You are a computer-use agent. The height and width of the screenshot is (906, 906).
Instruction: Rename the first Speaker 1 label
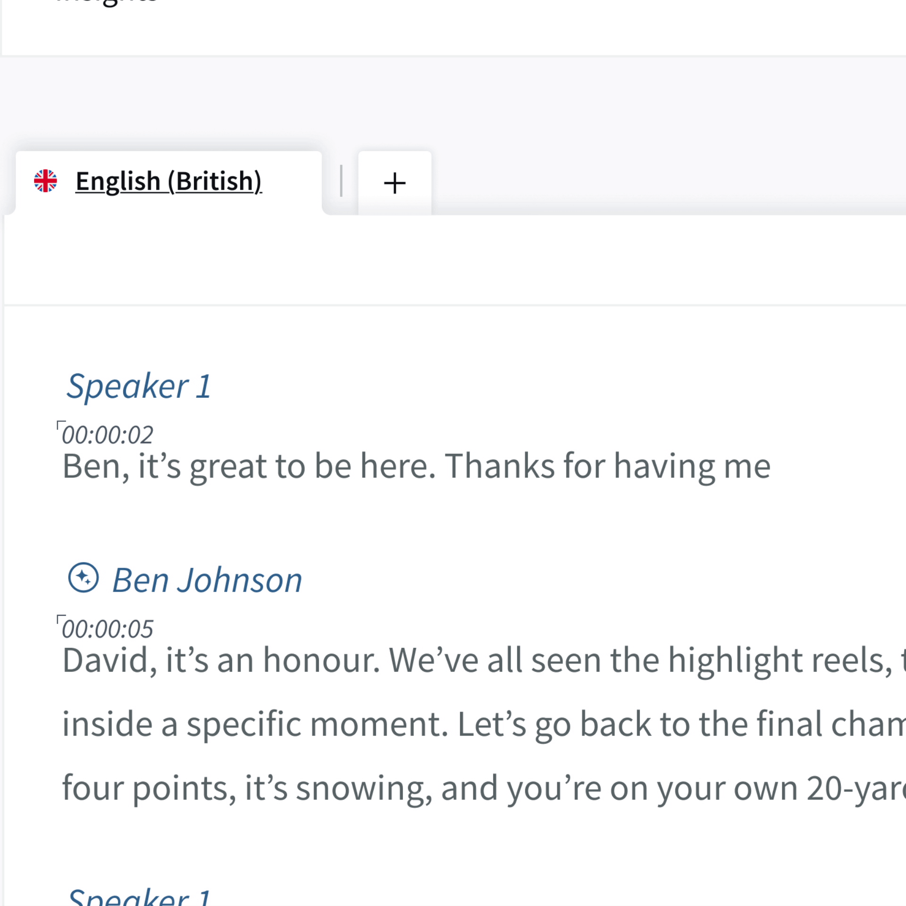point(139,386)
